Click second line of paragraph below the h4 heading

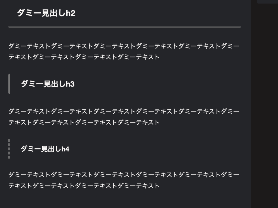click(x=84, y=186)
